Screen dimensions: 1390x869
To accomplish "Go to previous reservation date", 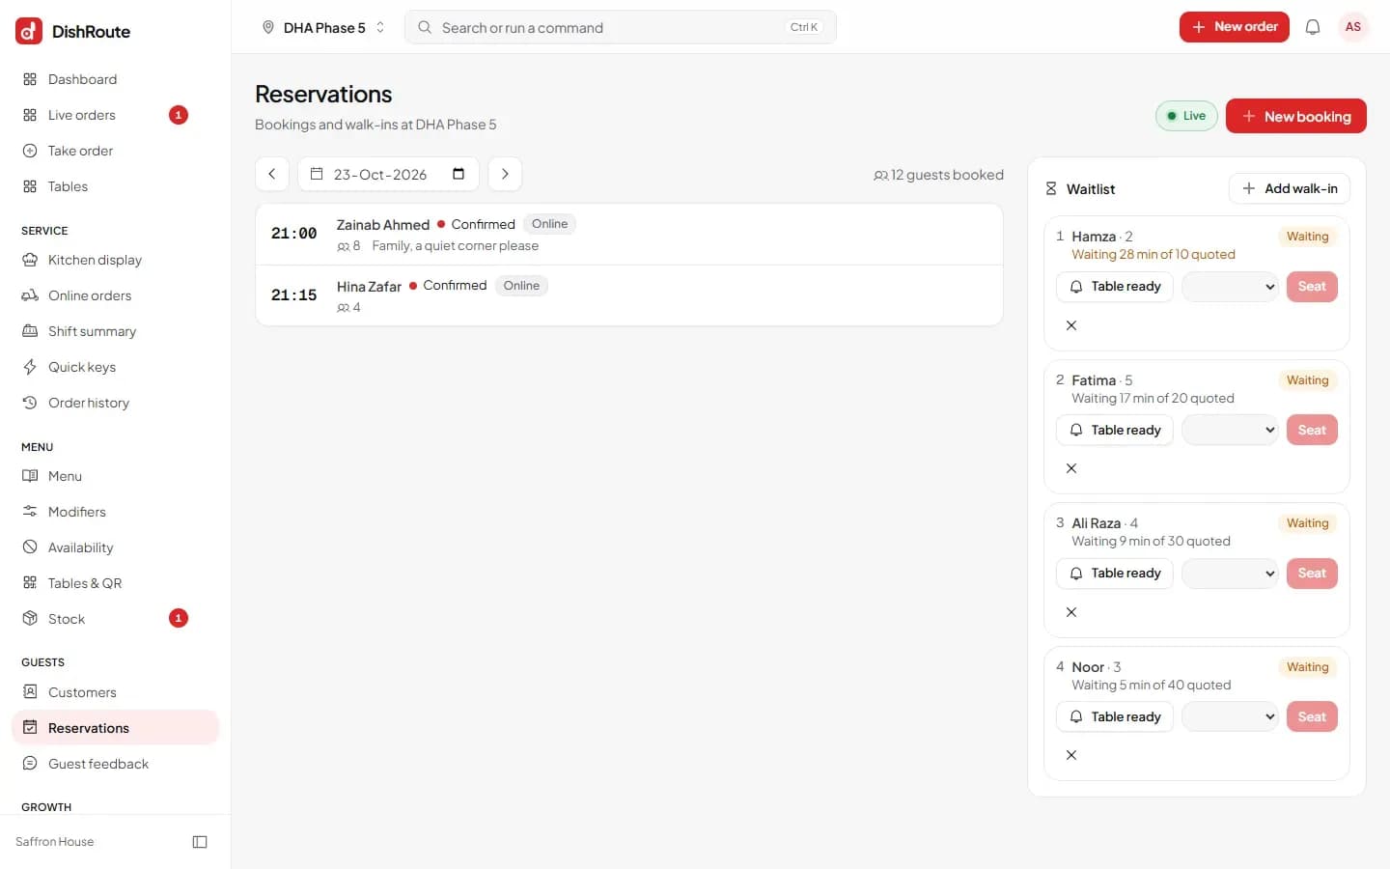I will click(272, 174).
